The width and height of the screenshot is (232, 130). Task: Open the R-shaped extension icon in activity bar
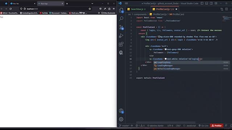(x=121, y=53)
